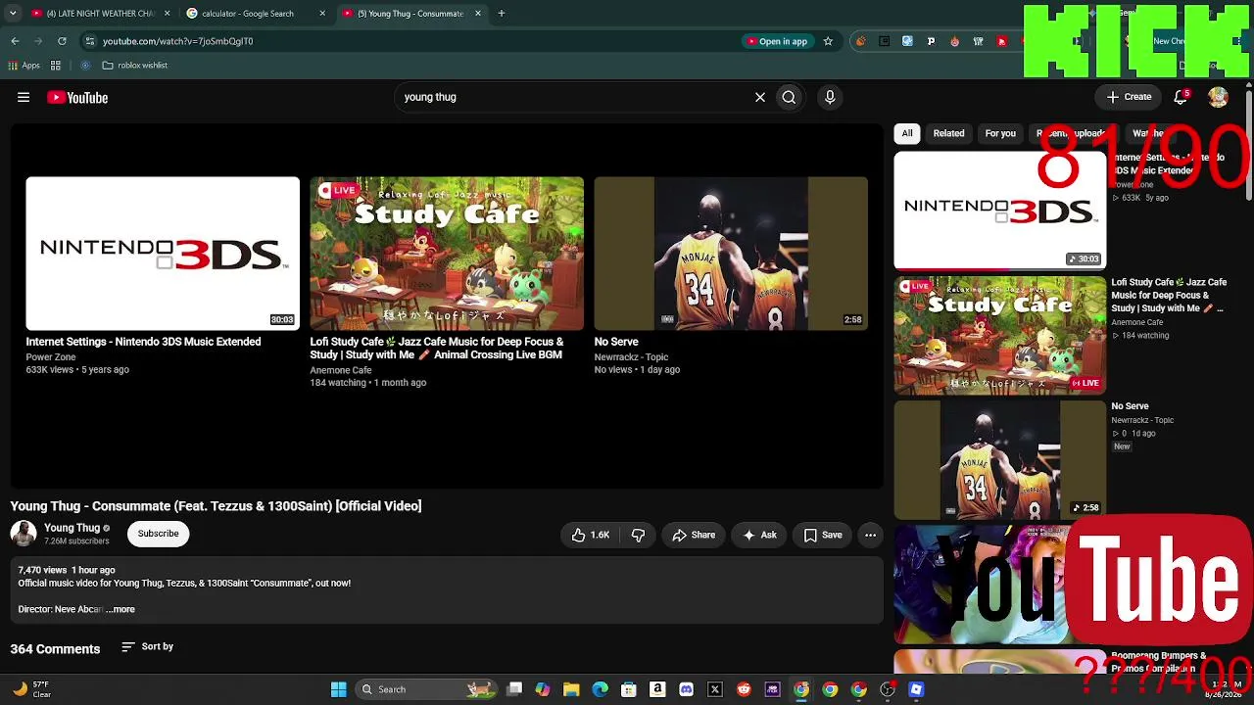Open the Chrome Apps shortcut
1254x705 pixels.
pyautogui.click(x=24, y=66)
